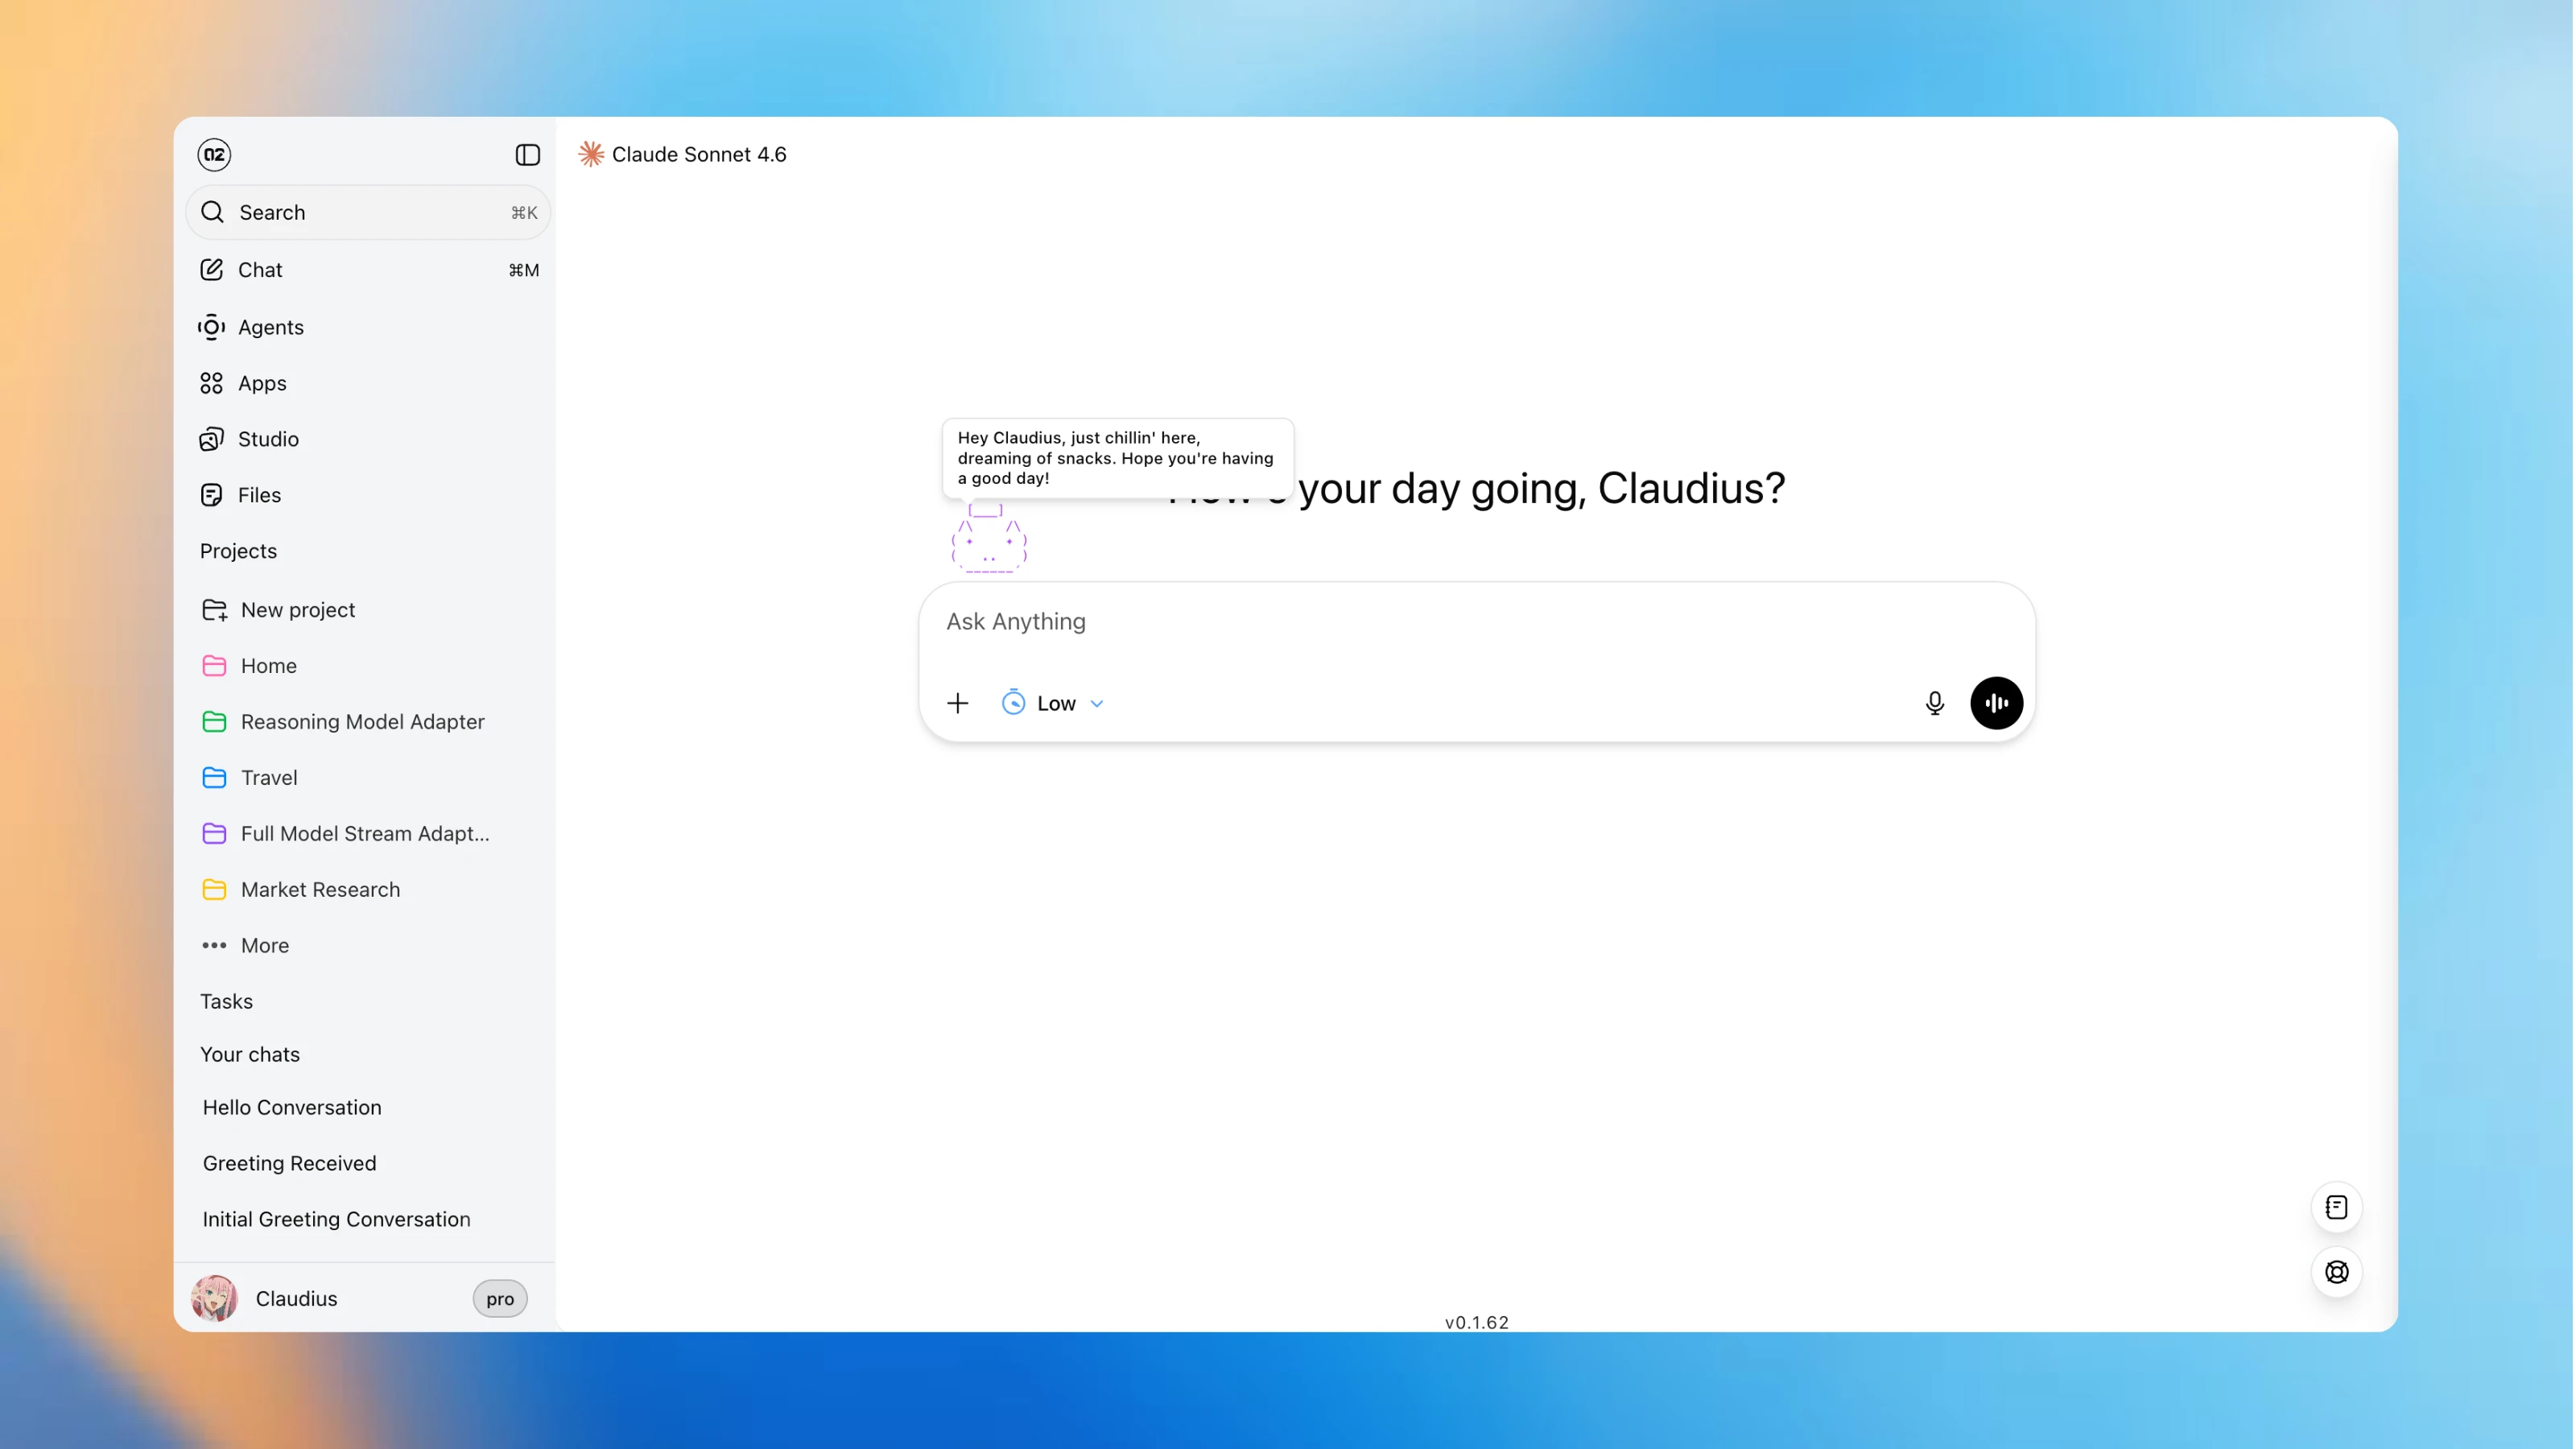Create a New project
This screenshot has width=2576, height=1449.
click(297, 610)
